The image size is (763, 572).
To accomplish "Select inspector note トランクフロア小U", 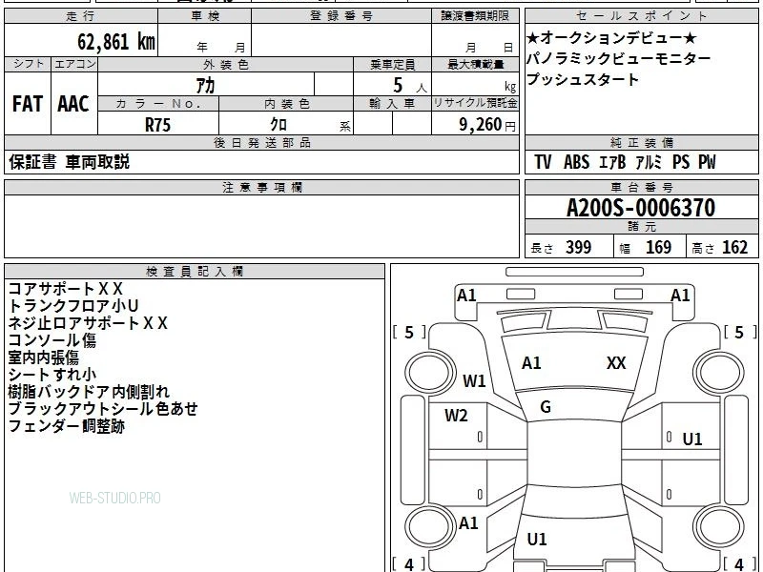I will pyautogui.click(x=73, y=306).
